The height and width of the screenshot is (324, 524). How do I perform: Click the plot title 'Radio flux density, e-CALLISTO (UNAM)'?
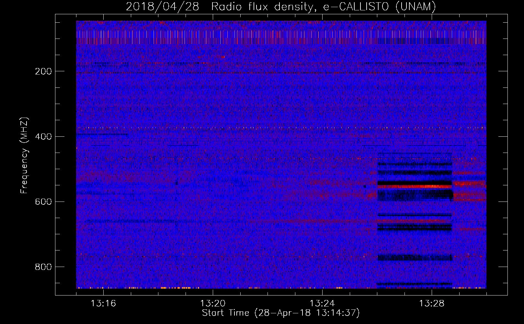pos(324,6)
